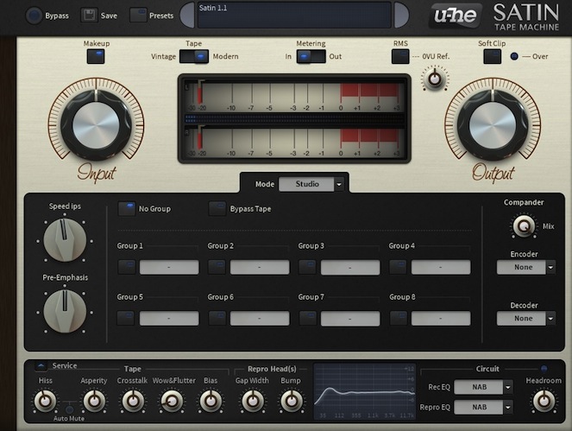572x431 pixels.
Task: Enable the Group 6 button
Action: coord(217,318)
